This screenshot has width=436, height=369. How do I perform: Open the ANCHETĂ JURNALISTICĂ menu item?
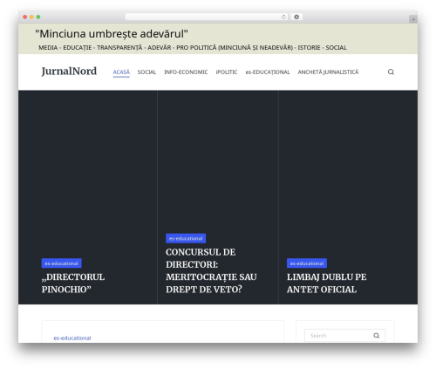click(328, 72)
